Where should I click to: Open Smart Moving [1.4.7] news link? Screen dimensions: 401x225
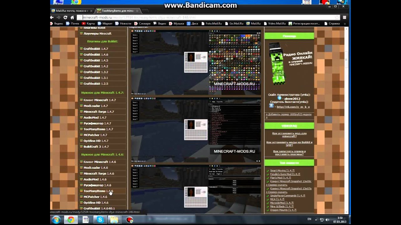point(282,171)
